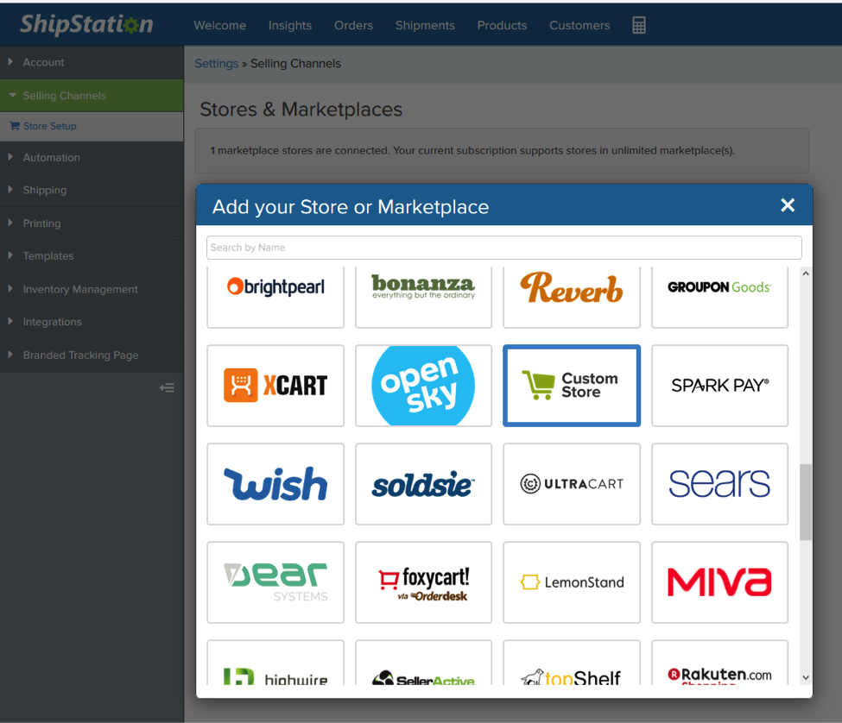
Task: Expand the Account sidebar section
Action: click(92, 62)
